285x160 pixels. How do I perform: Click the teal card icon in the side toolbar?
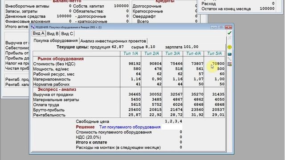[230, 54]
